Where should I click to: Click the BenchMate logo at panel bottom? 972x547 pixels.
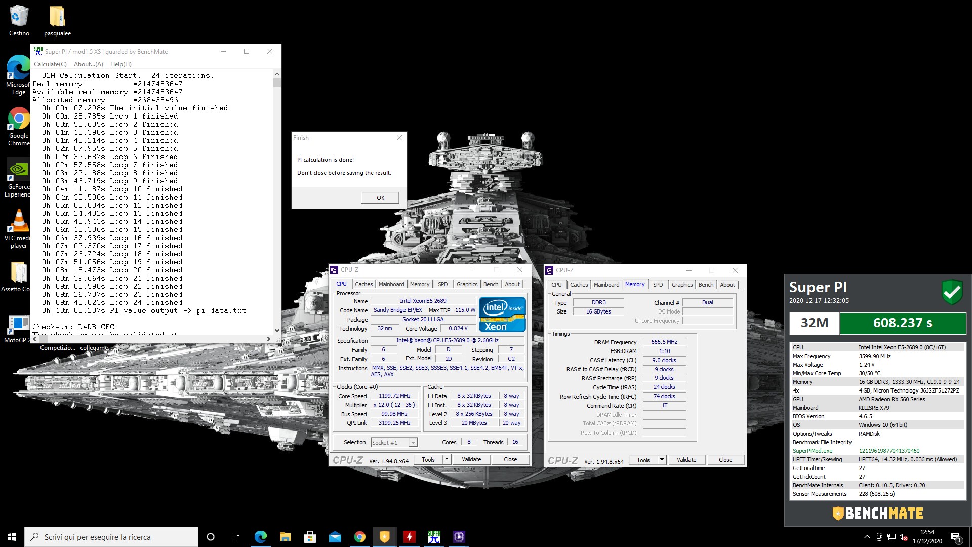pyautogui.click(x=878, y=513)
